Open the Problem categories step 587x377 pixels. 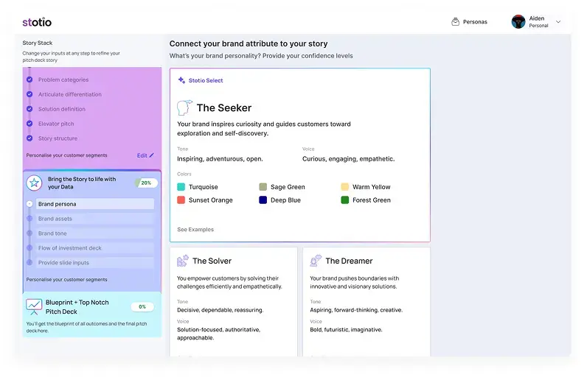tap(63, 80)
